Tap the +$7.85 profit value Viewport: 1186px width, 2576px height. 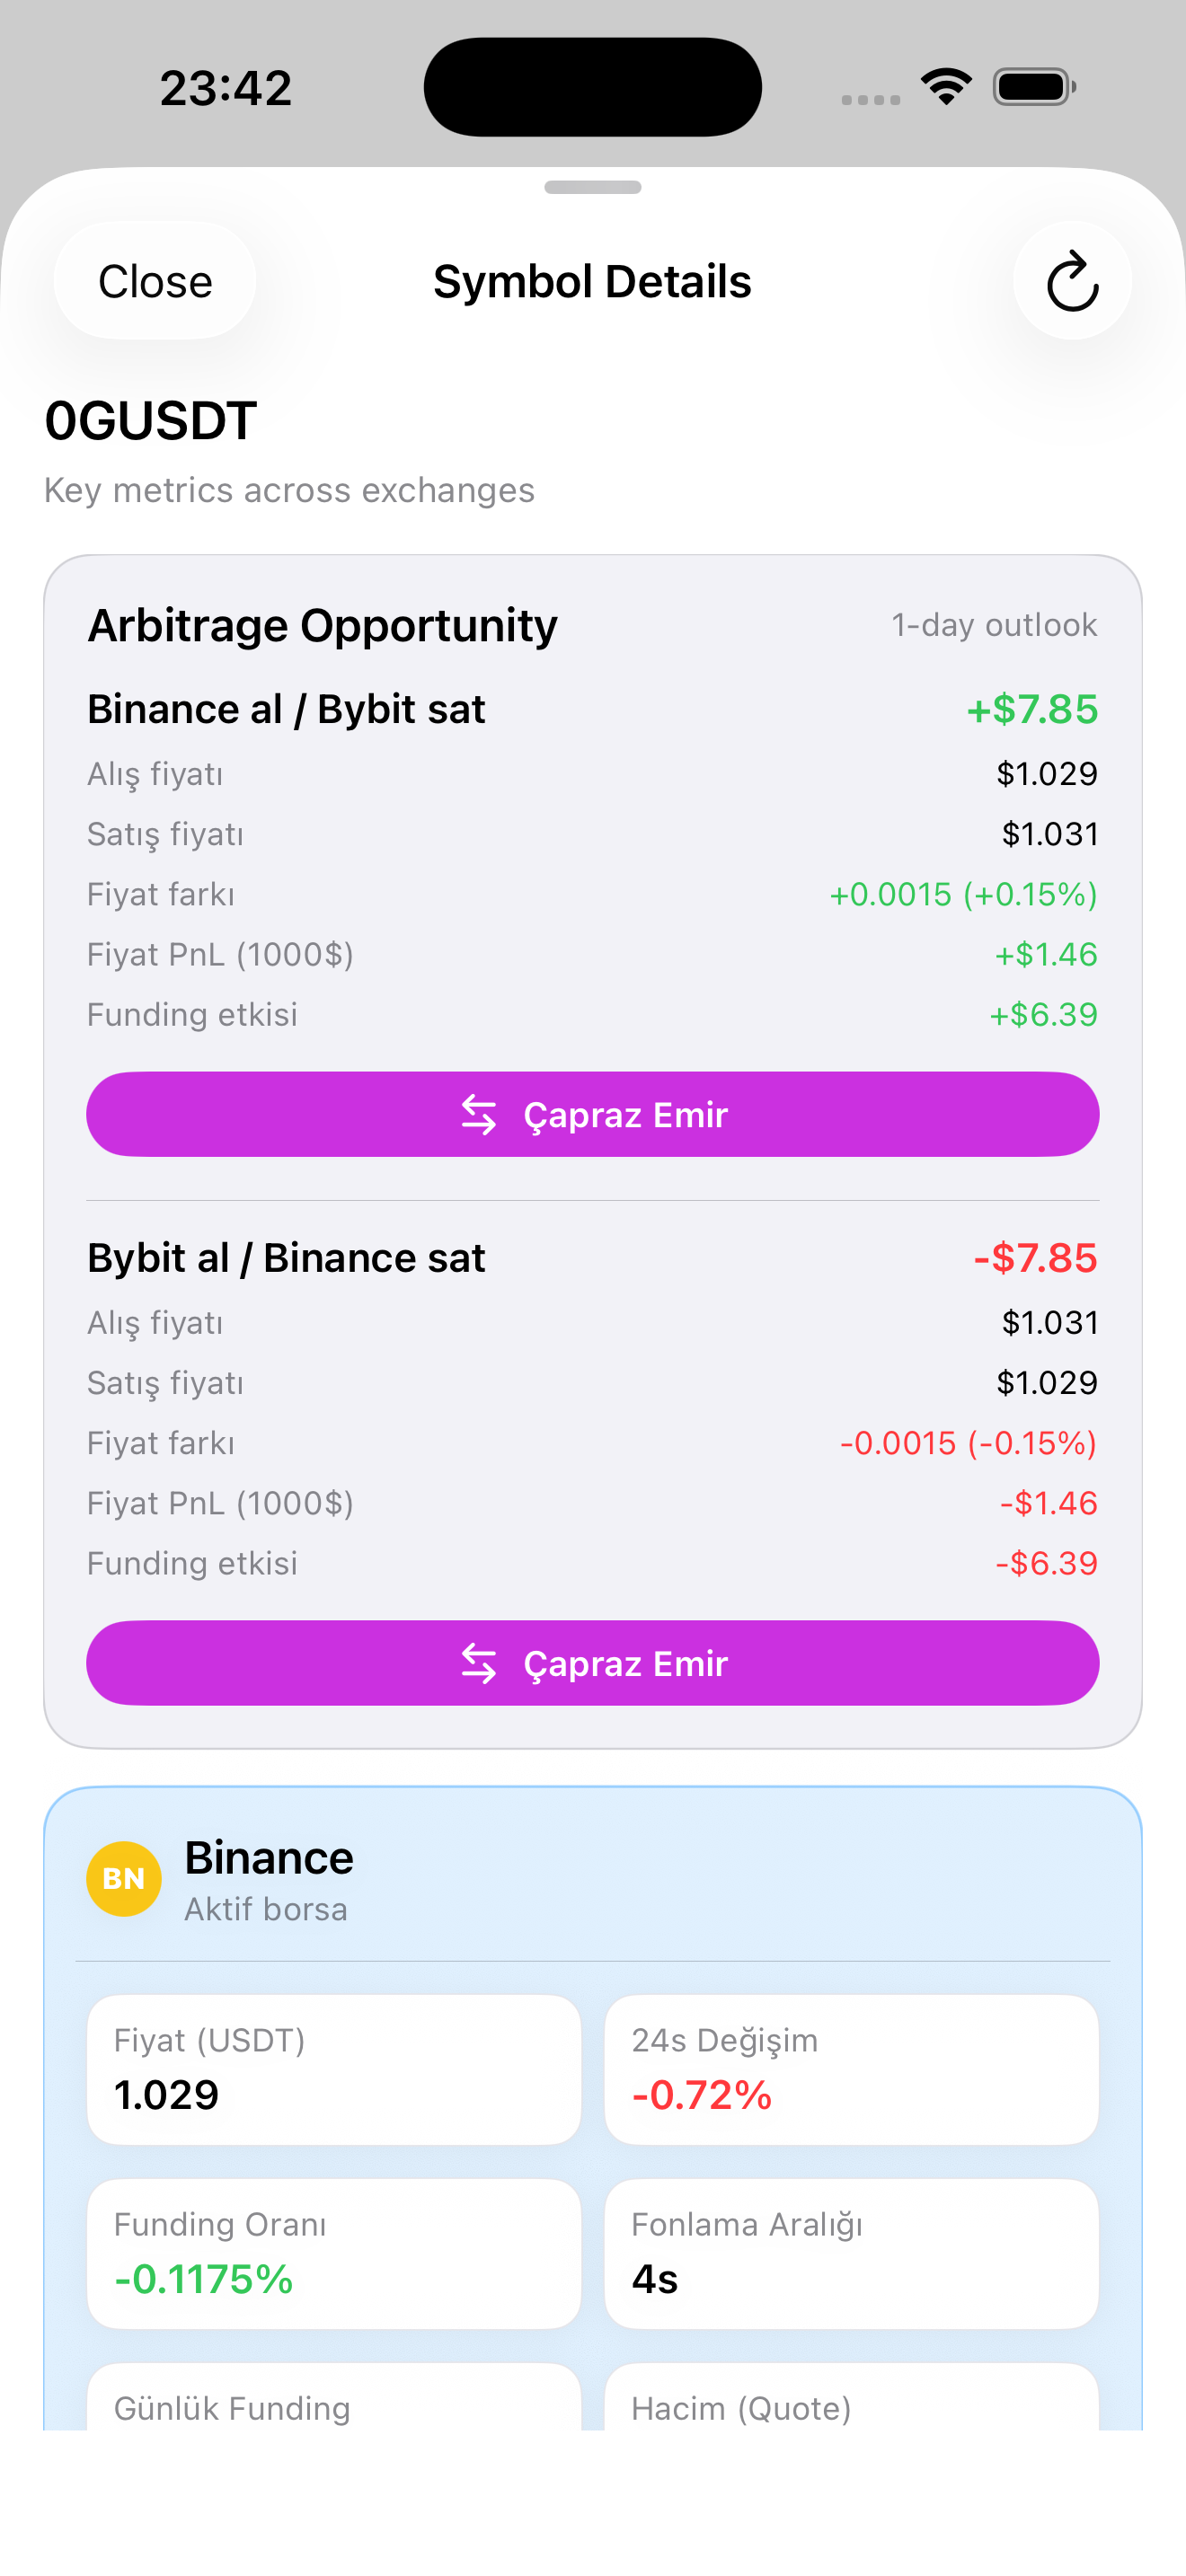pyautogui.click(x=1031, y=709)
